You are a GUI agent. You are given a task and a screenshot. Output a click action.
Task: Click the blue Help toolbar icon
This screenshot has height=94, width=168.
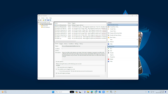48,20
